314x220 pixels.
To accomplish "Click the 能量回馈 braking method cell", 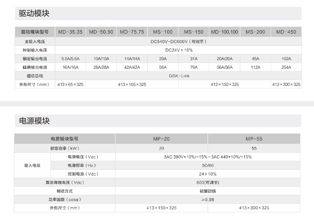I will (x=208, y=191).
